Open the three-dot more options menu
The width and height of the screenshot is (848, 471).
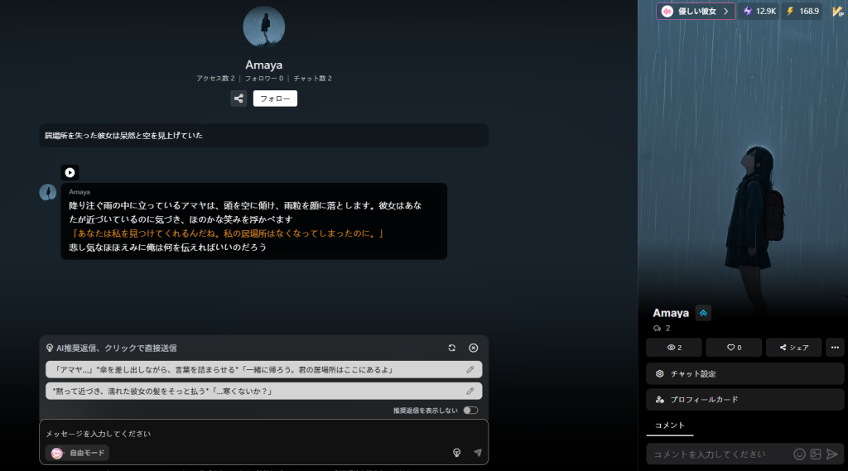[835, 348]
